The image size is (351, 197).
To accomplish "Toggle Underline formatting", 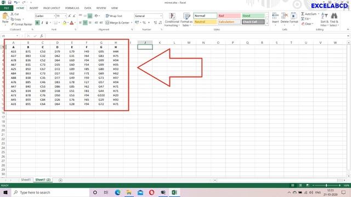I will coord(47,22).
